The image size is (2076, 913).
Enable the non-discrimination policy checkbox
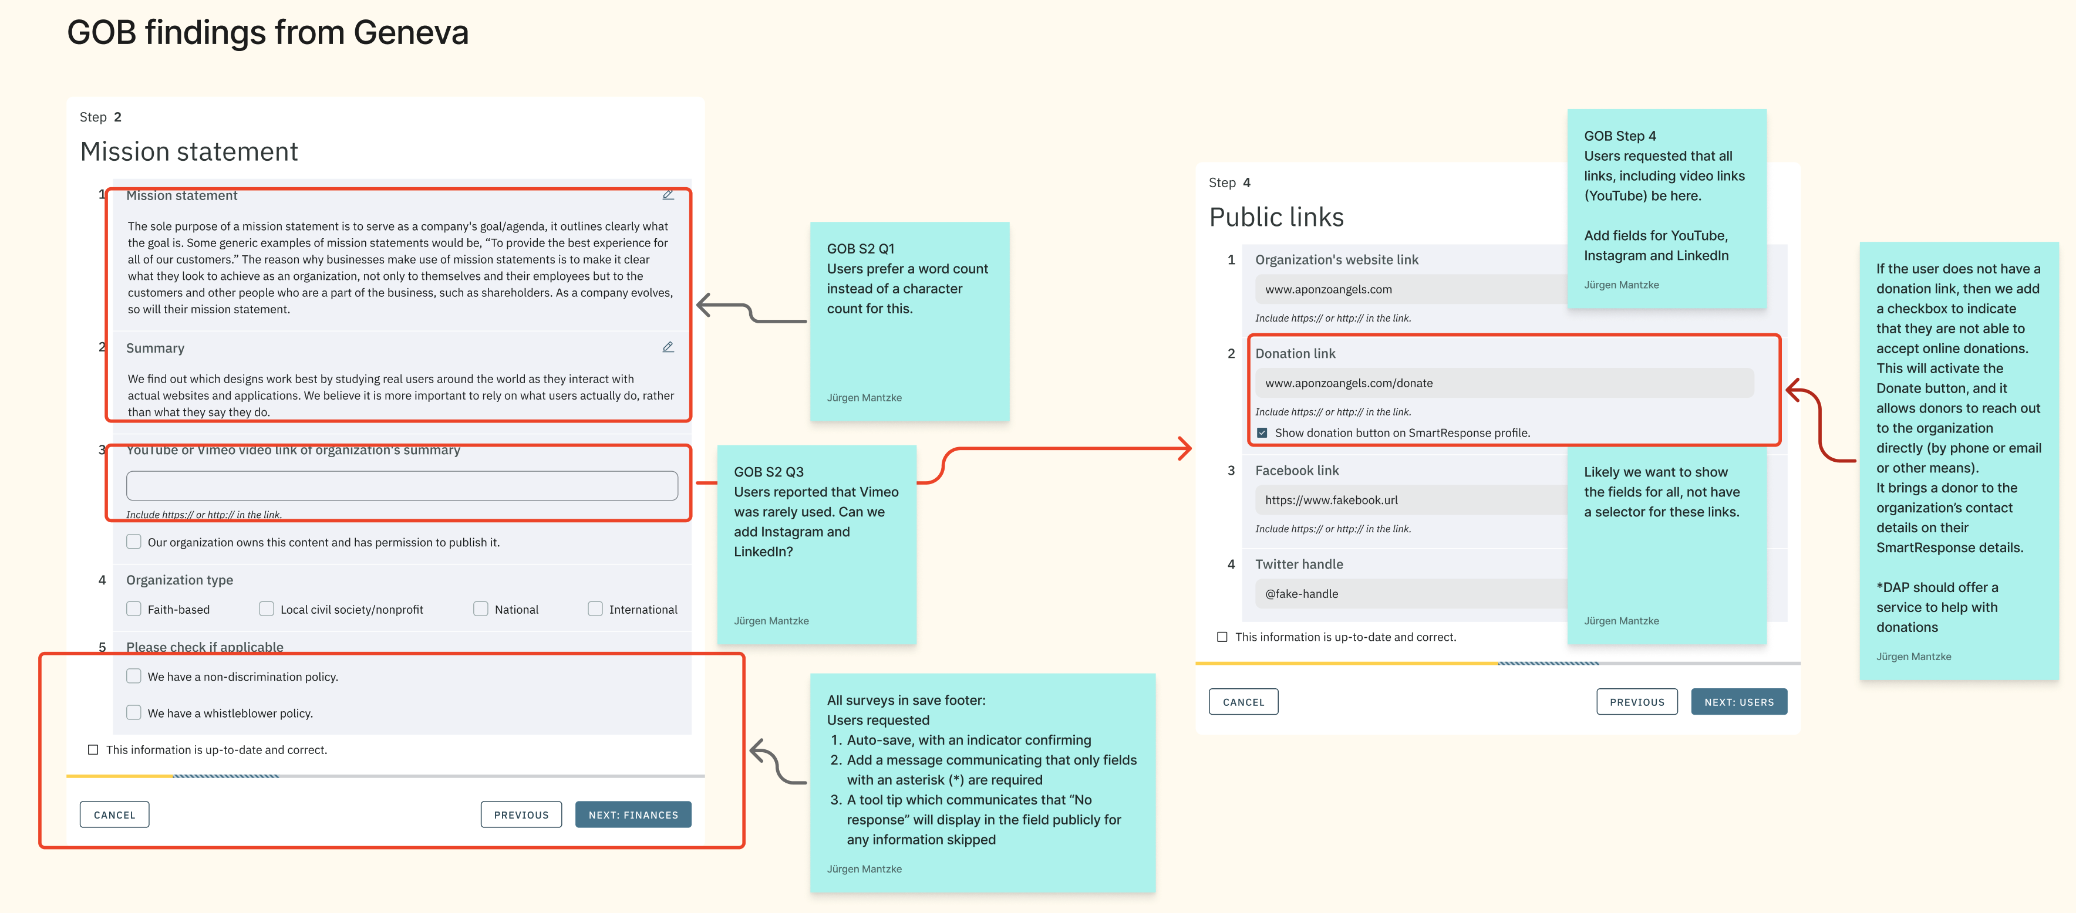[134, 677]
